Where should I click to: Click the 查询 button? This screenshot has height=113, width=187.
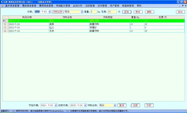122,105
